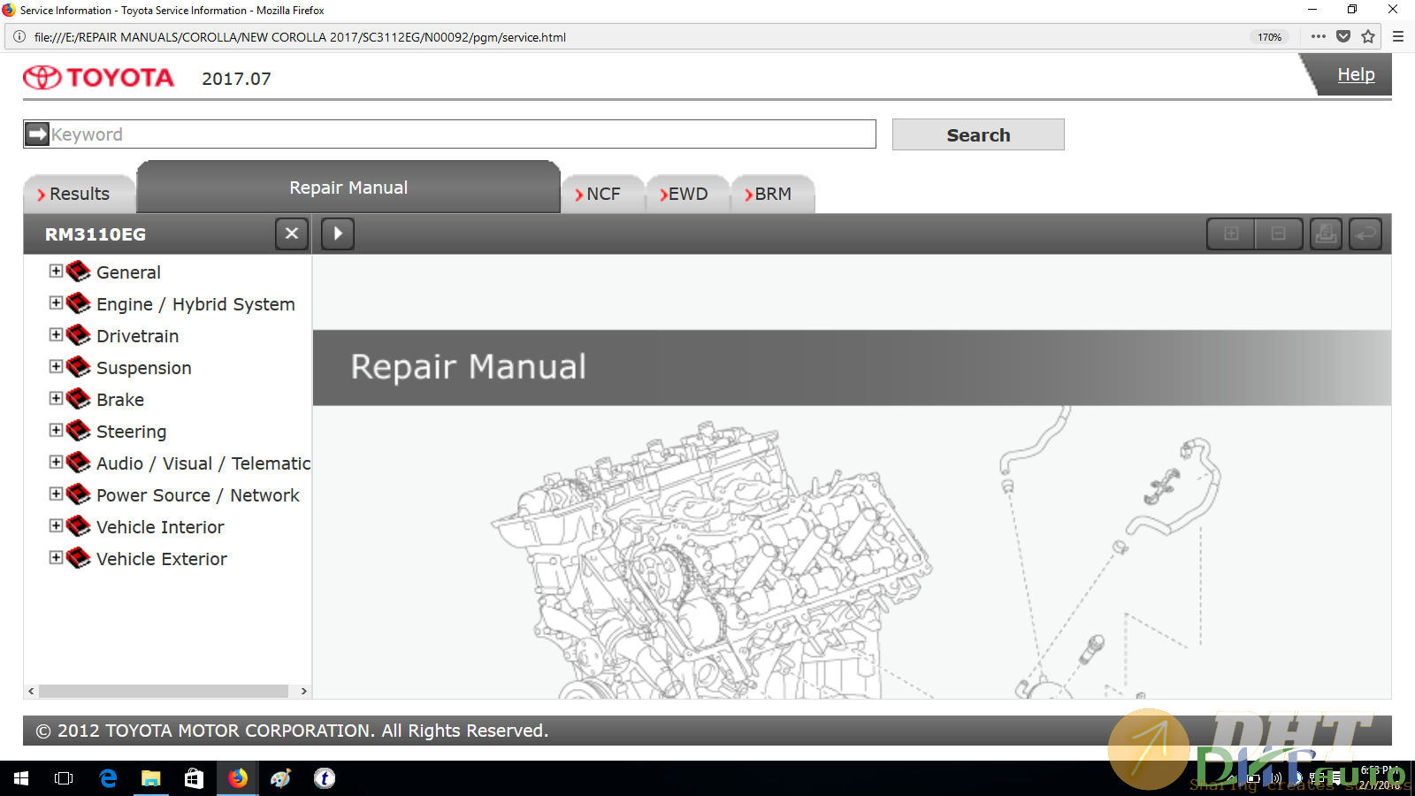This screenshot has height=796, width=1415.
Task: Click the expand-all plus icon in toolbar
Action: (x=1231, y=234)
